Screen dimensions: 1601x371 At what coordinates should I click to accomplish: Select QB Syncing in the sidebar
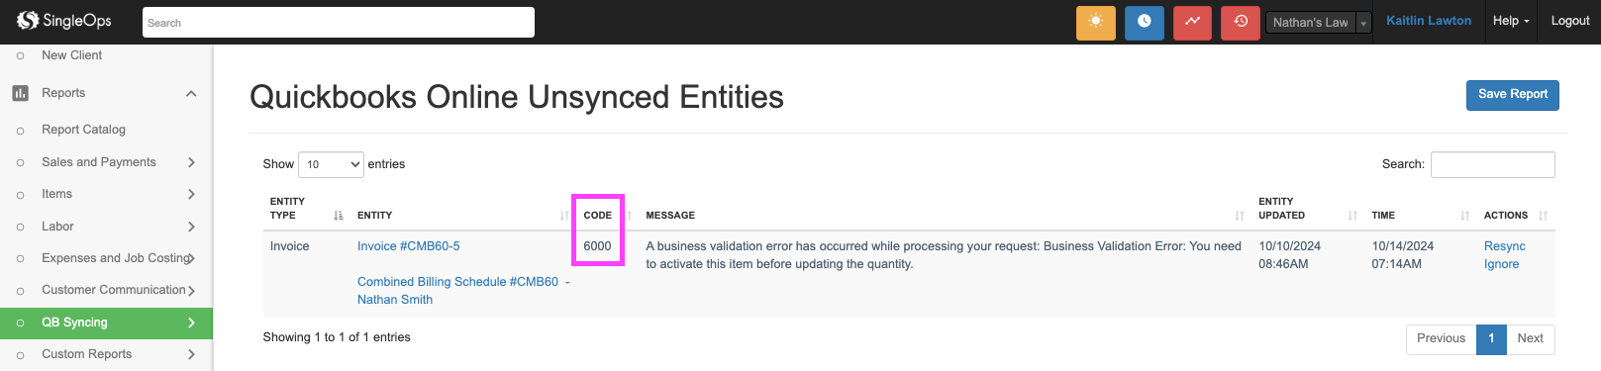[106, 323]
